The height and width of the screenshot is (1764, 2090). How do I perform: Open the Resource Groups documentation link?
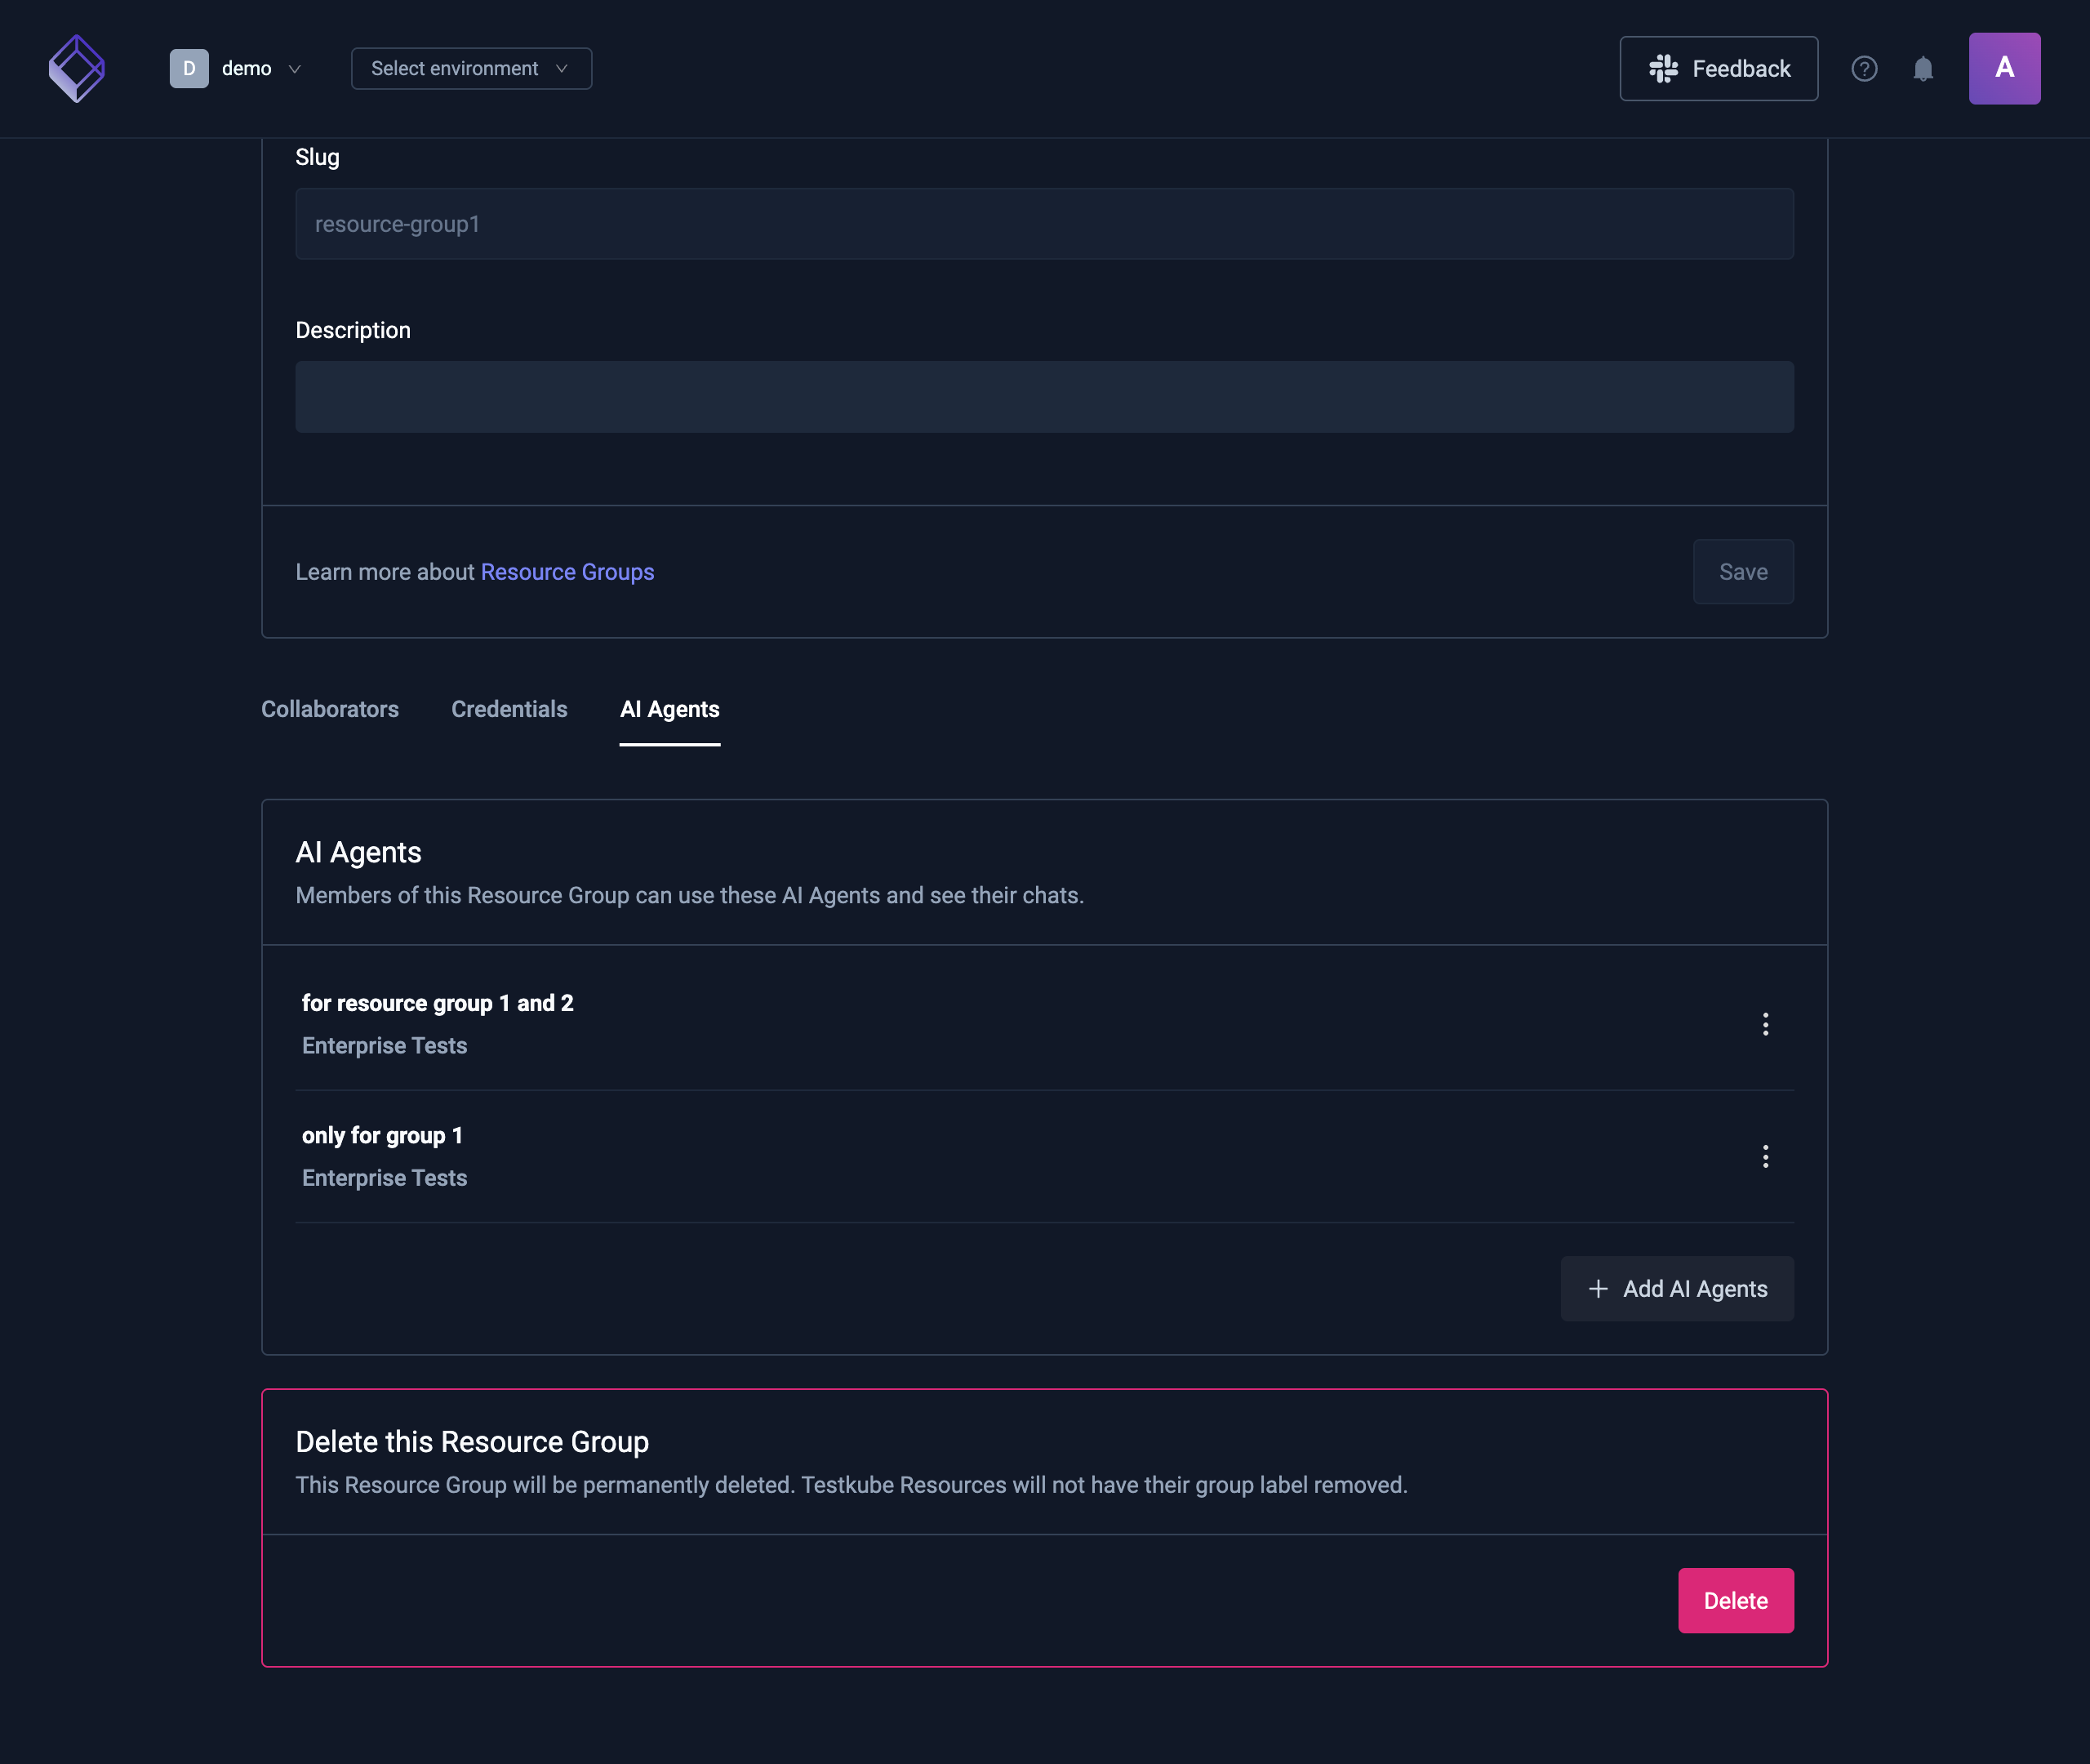[x=567, y=572]
